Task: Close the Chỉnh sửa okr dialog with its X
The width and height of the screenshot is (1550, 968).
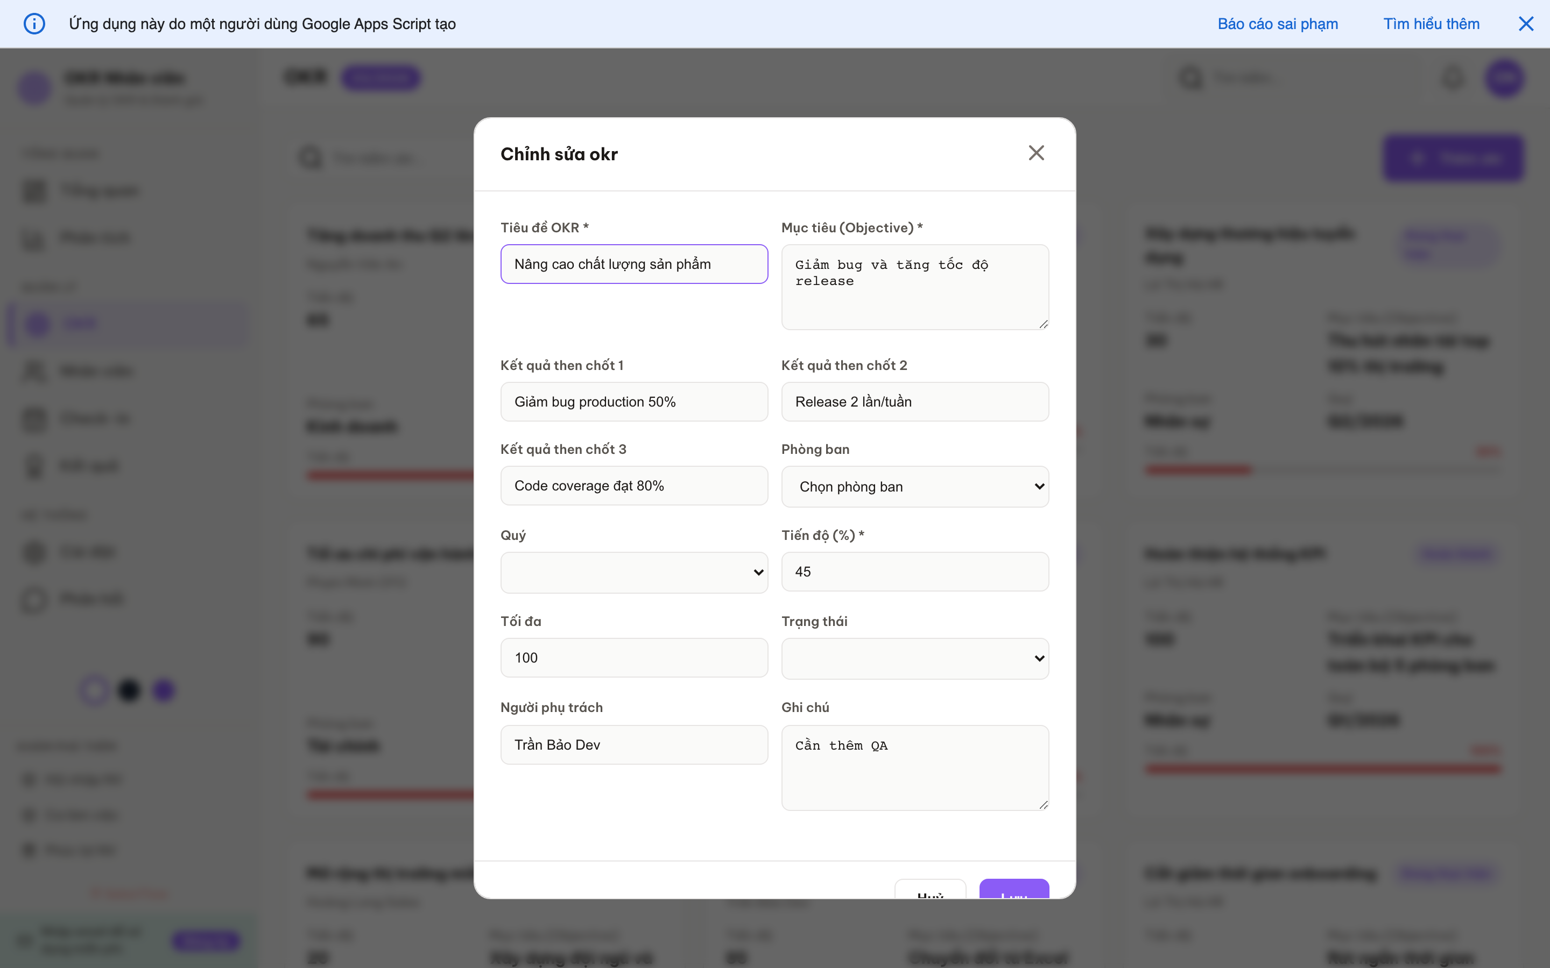Action: pos(1035,152)
